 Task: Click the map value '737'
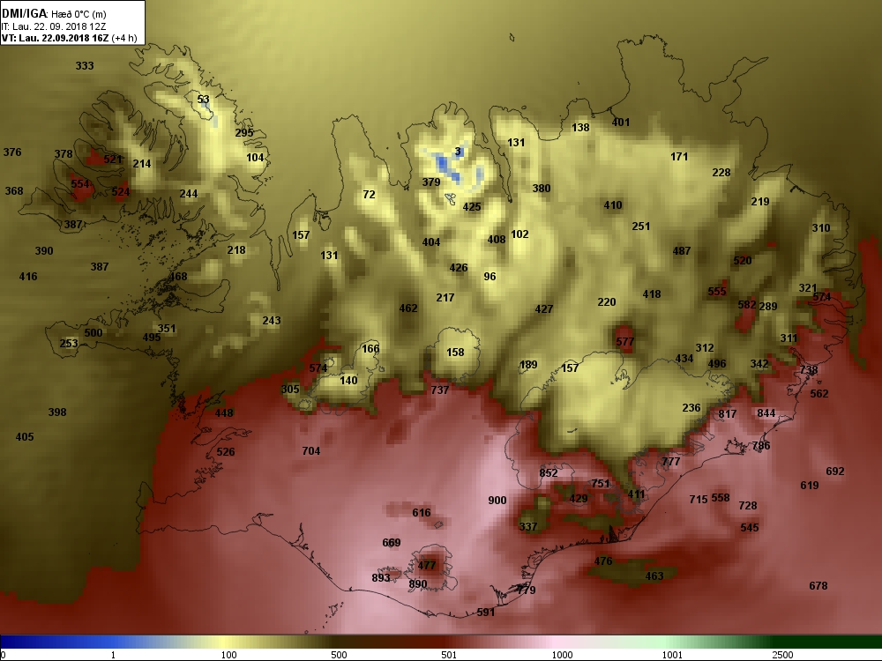[440, 390]
